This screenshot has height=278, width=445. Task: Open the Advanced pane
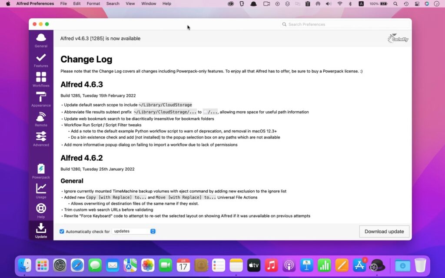41,139
